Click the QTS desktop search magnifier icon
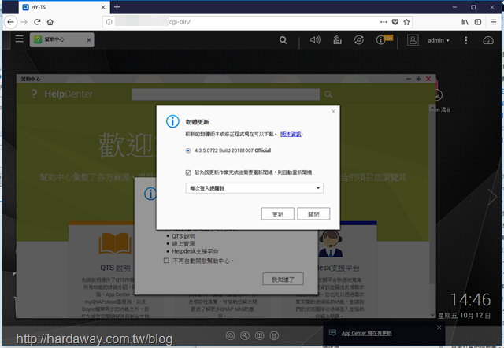Screen dimensions: 504x348 pyautogui.click(x=283, y=40)
